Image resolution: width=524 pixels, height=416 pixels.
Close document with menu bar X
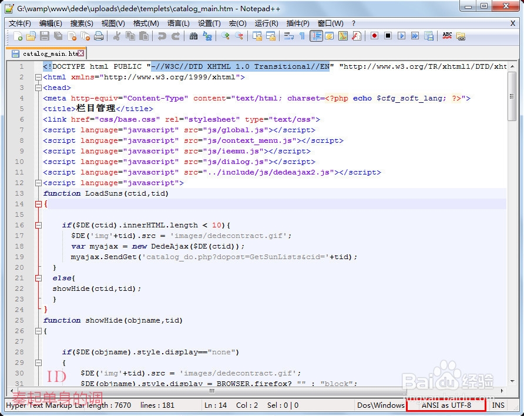point(513,24)
